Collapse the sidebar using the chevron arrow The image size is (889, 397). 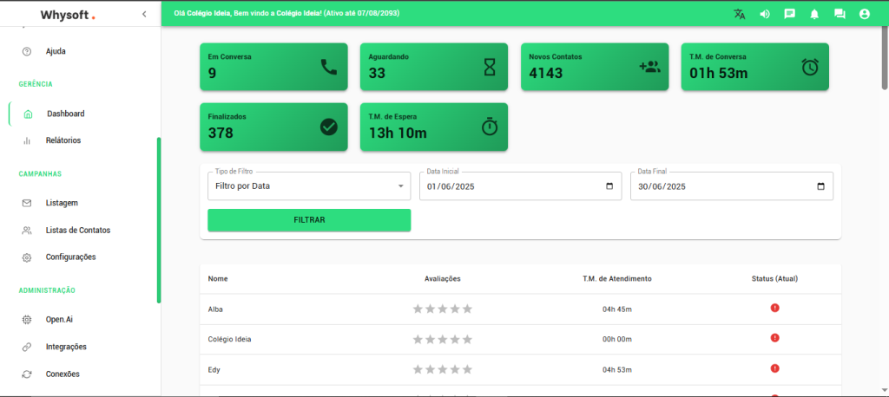point(143,15)
